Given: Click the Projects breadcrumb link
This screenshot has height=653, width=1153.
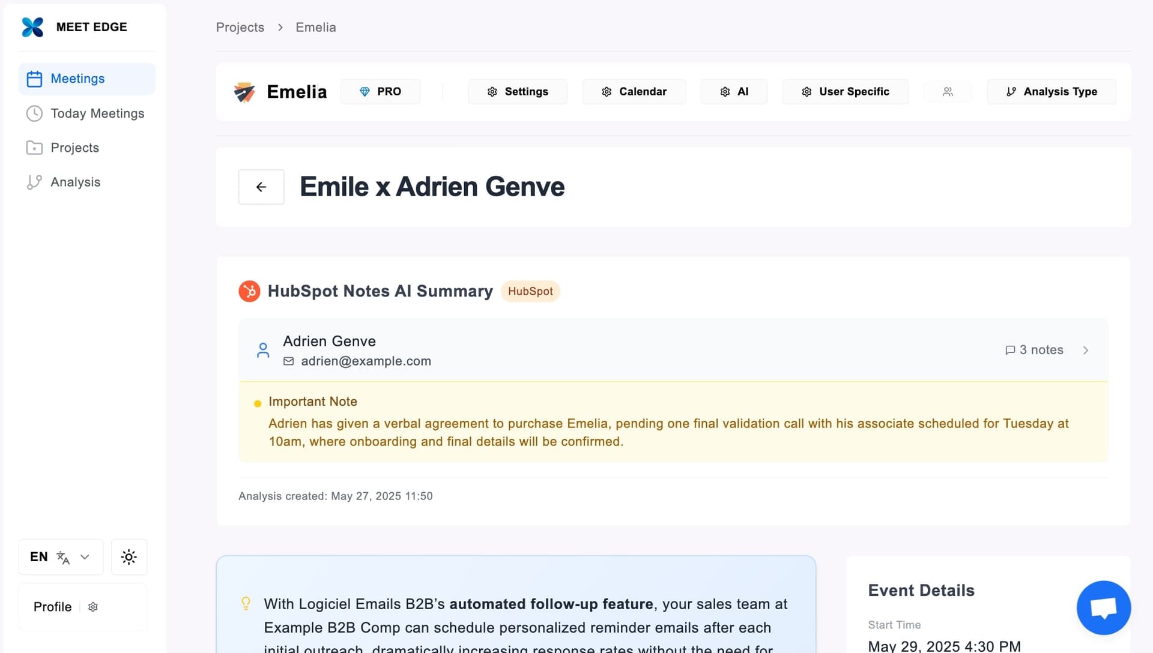Looking at the screenshot, I should (240, 28).
